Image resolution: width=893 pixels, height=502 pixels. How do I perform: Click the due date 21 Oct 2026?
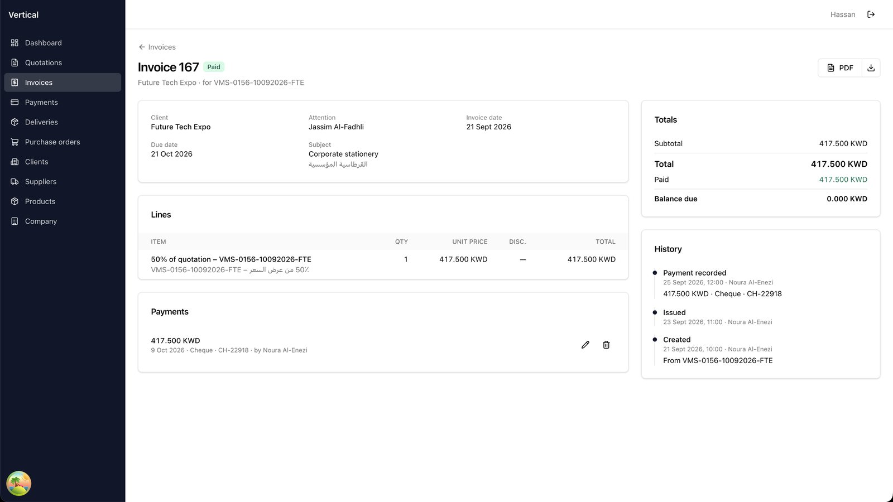pyautogui.click(x=172, y=154)
